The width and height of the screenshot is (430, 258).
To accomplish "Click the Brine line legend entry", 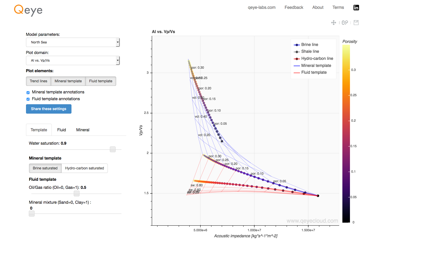I will (x=306, y=45).
